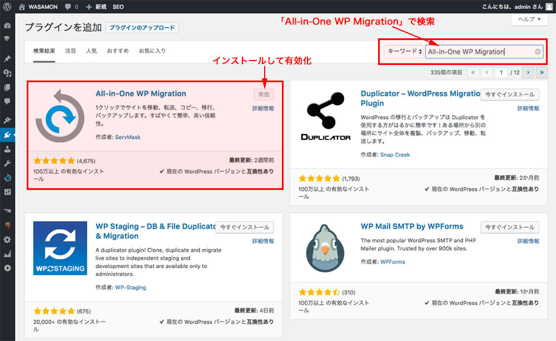The image size is (556, 341).
Task: Go to the first results page
Action: 473,73
